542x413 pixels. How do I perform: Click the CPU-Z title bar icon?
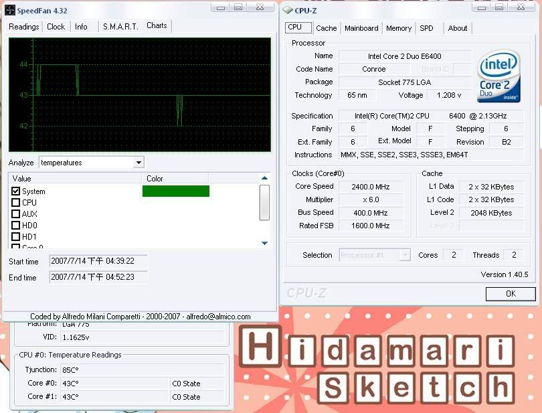click(x=288, y=11)
